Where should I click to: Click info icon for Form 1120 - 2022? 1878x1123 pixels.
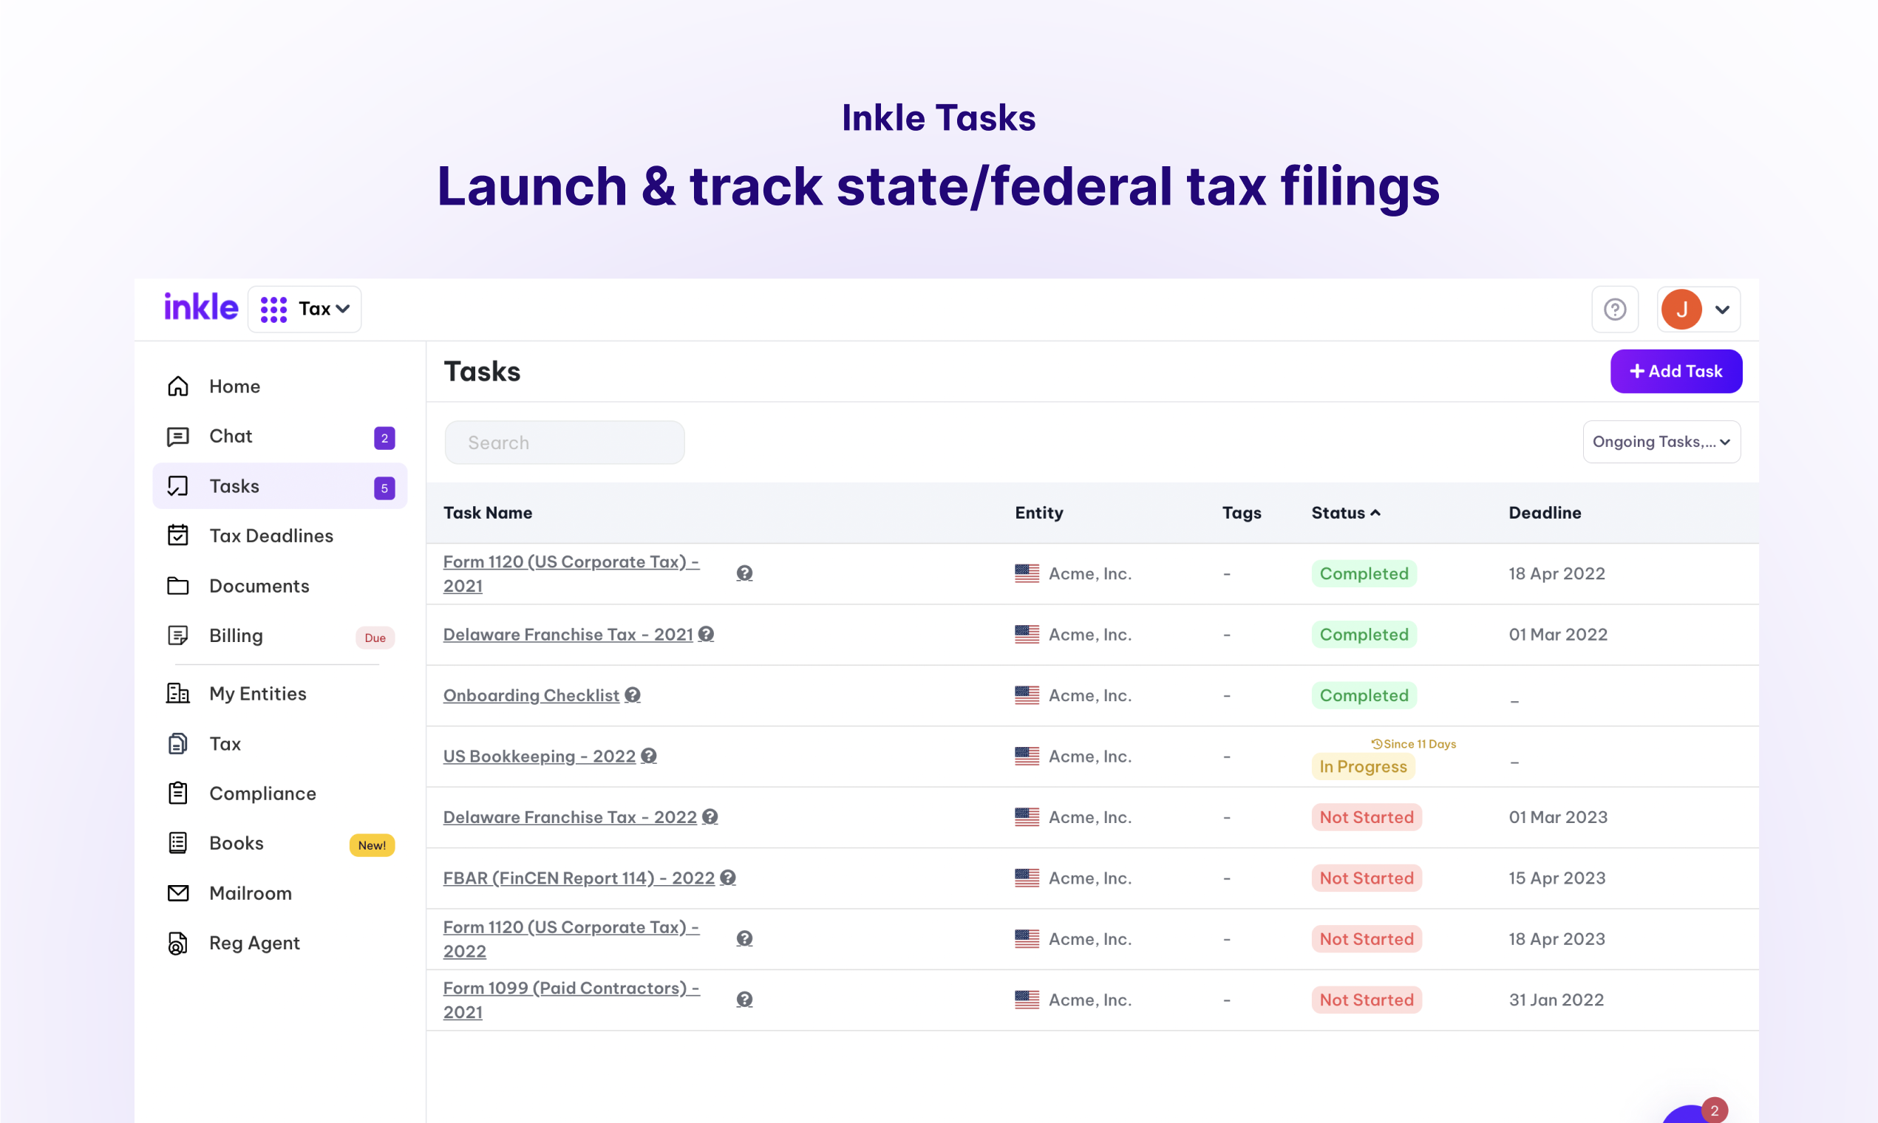coord(744,939)
